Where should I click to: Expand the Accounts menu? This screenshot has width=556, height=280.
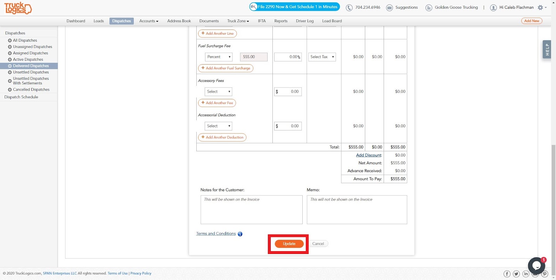[149, 21]
